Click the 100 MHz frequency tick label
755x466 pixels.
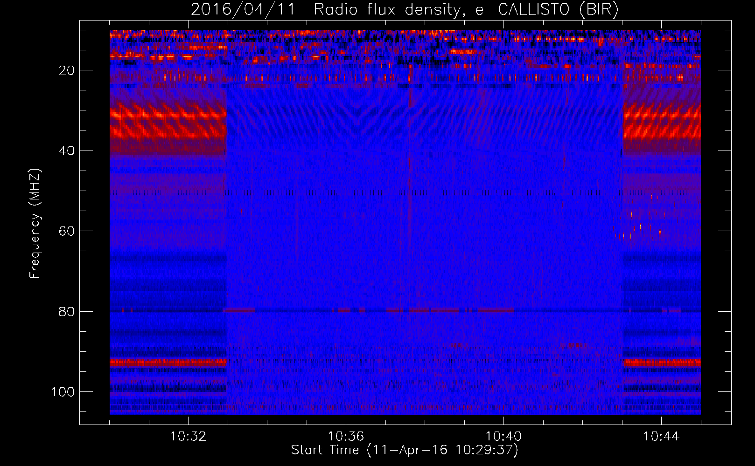tap(63, 392)
